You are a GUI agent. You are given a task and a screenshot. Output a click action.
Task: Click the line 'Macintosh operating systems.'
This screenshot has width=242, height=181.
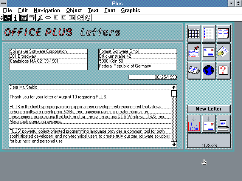[36, 121]
